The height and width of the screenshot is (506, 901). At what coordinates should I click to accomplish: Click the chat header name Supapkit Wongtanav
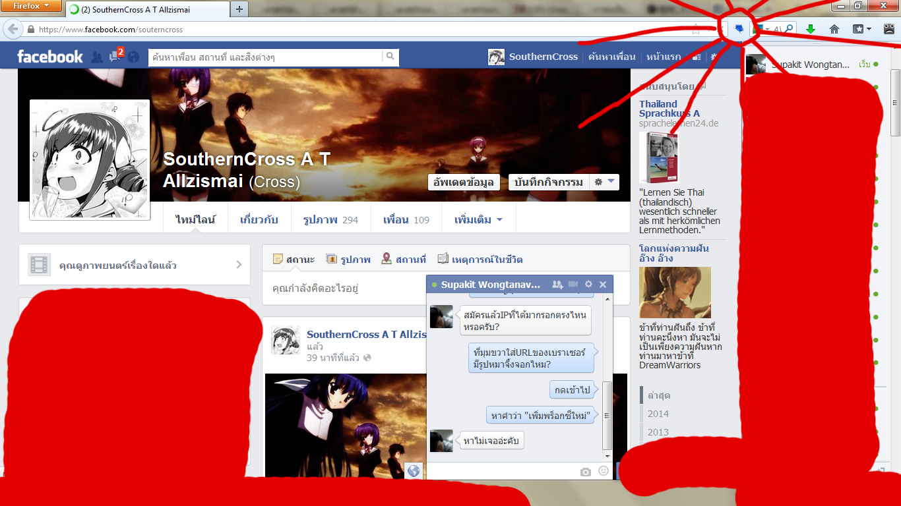click(x=491, y=285)
